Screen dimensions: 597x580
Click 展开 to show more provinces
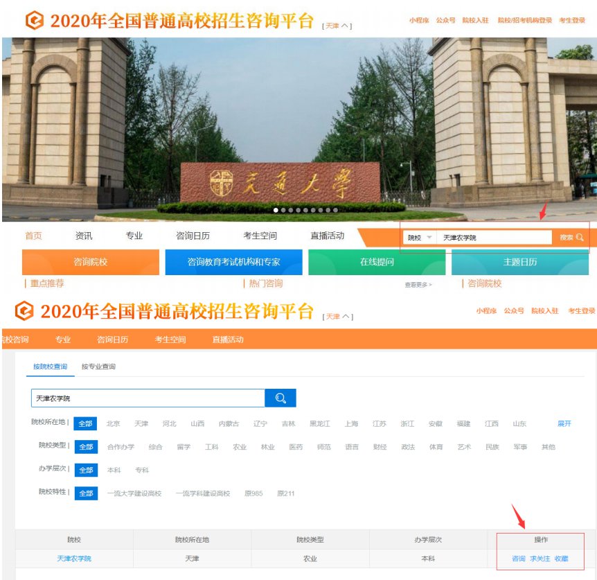click(564, 423)
